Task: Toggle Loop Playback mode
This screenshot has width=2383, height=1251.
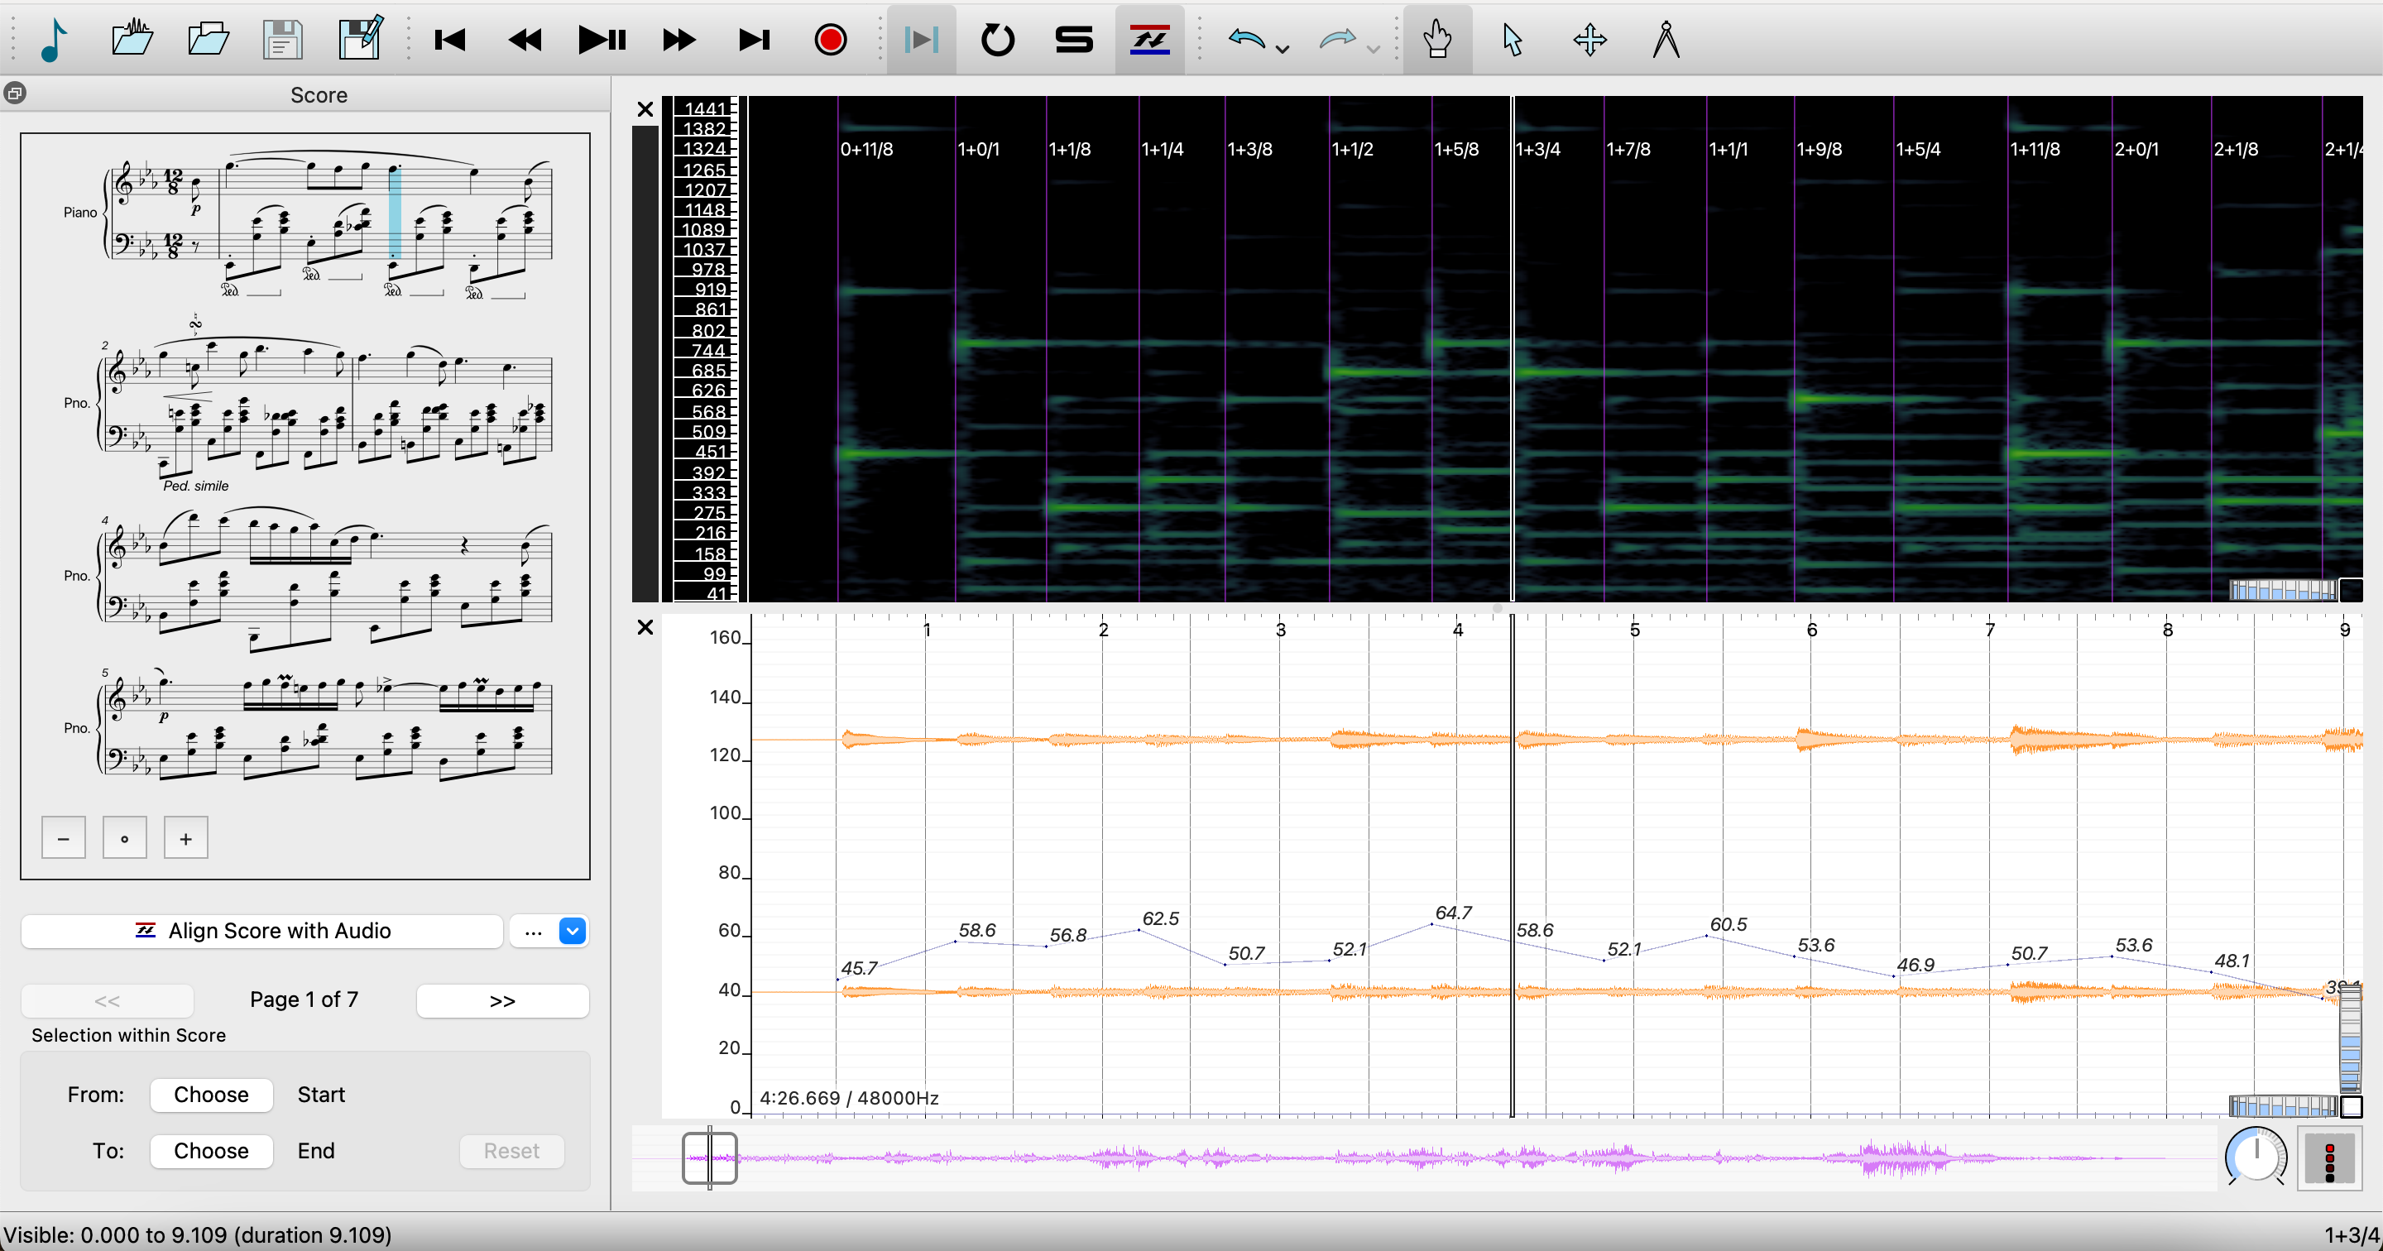Action: click(x=997, y=40)
